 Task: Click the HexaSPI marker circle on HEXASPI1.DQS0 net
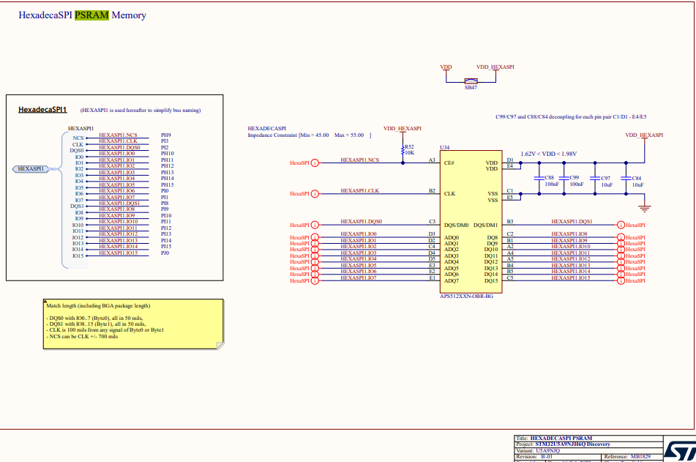[x=315, y=226]
